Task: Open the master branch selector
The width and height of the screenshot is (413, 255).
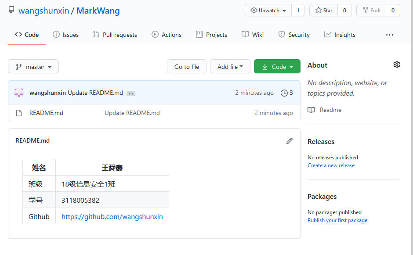Action: click(33, 67)
